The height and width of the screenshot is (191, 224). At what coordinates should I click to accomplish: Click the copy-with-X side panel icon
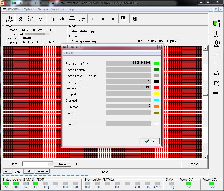[x=217, y=83]
